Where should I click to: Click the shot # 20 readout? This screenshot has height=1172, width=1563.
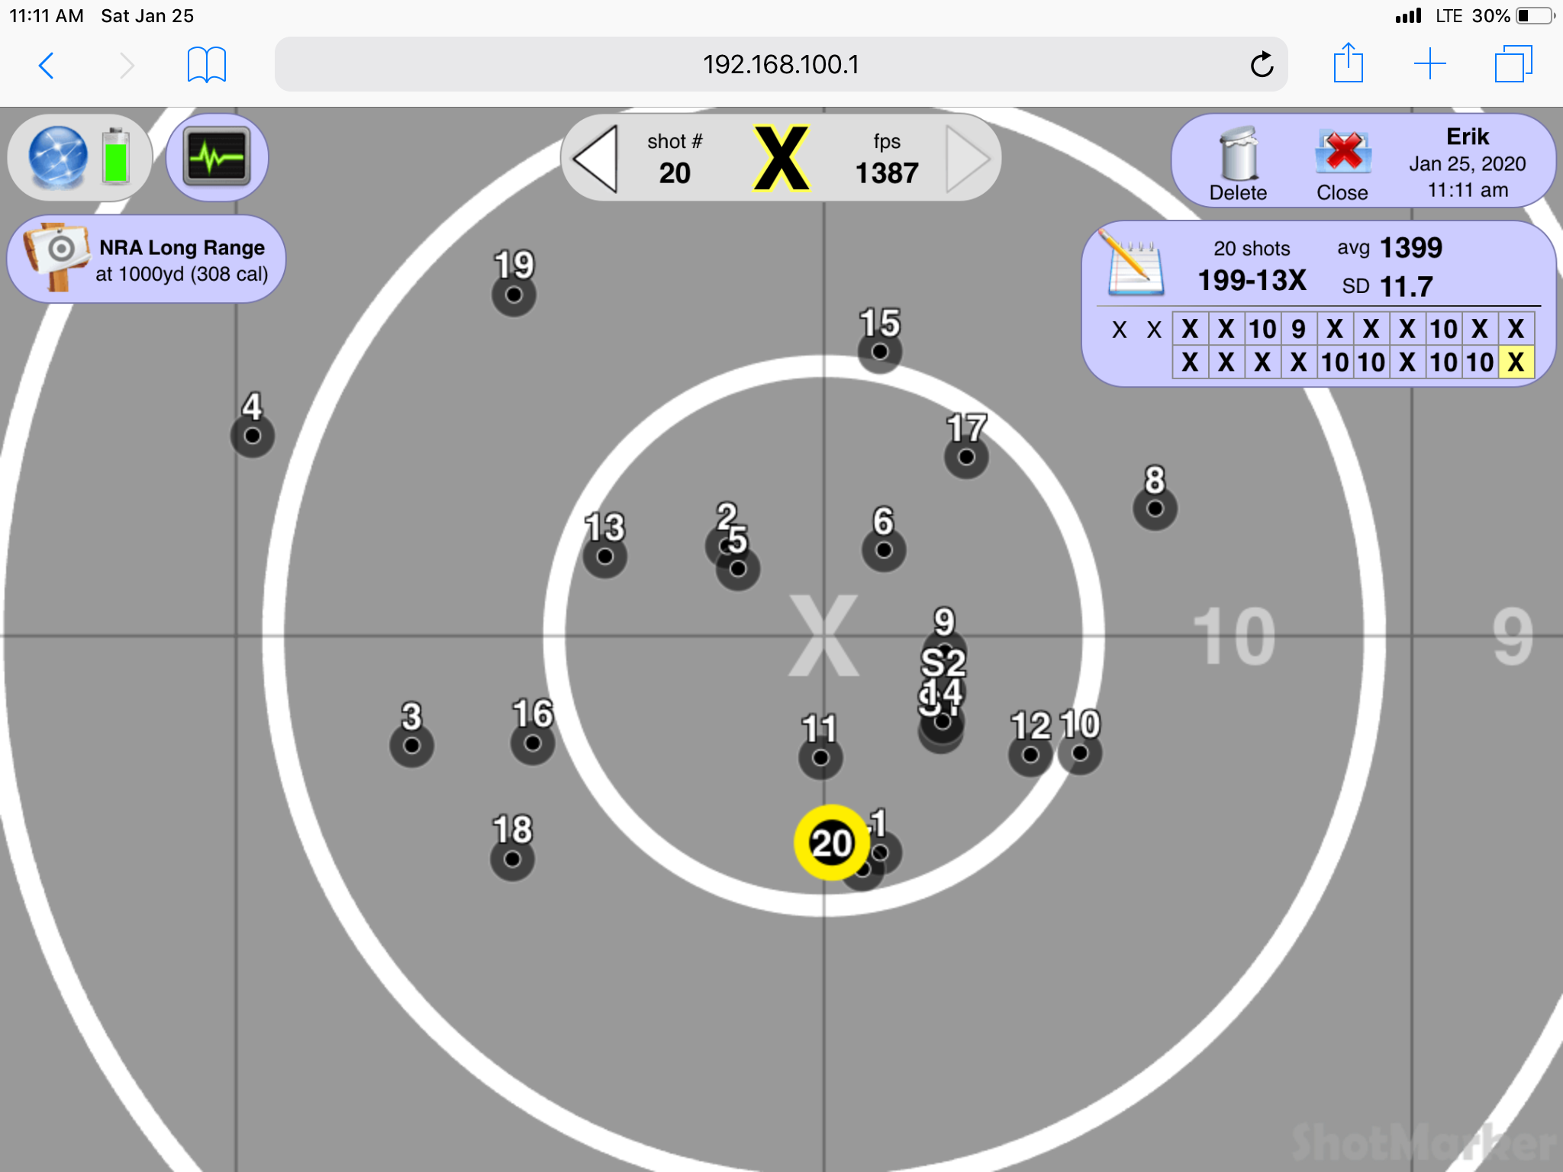coord(675,159)
